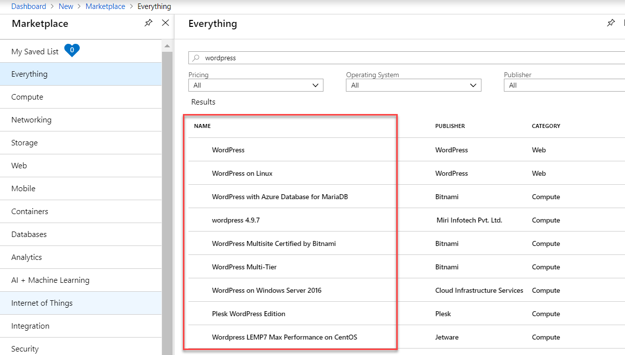Select the Integration category
The height and width of the screenshot is (355, 625).
point(81,326)
